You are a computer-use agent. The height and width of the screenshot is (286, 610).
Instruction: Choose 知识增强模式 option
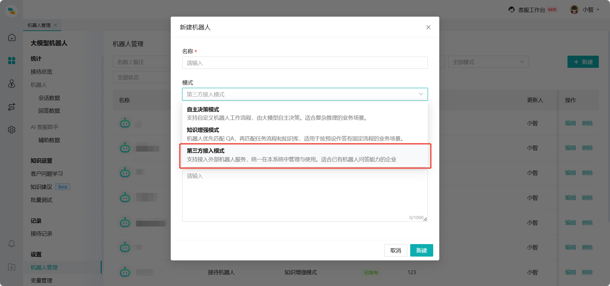click(305, 134)
